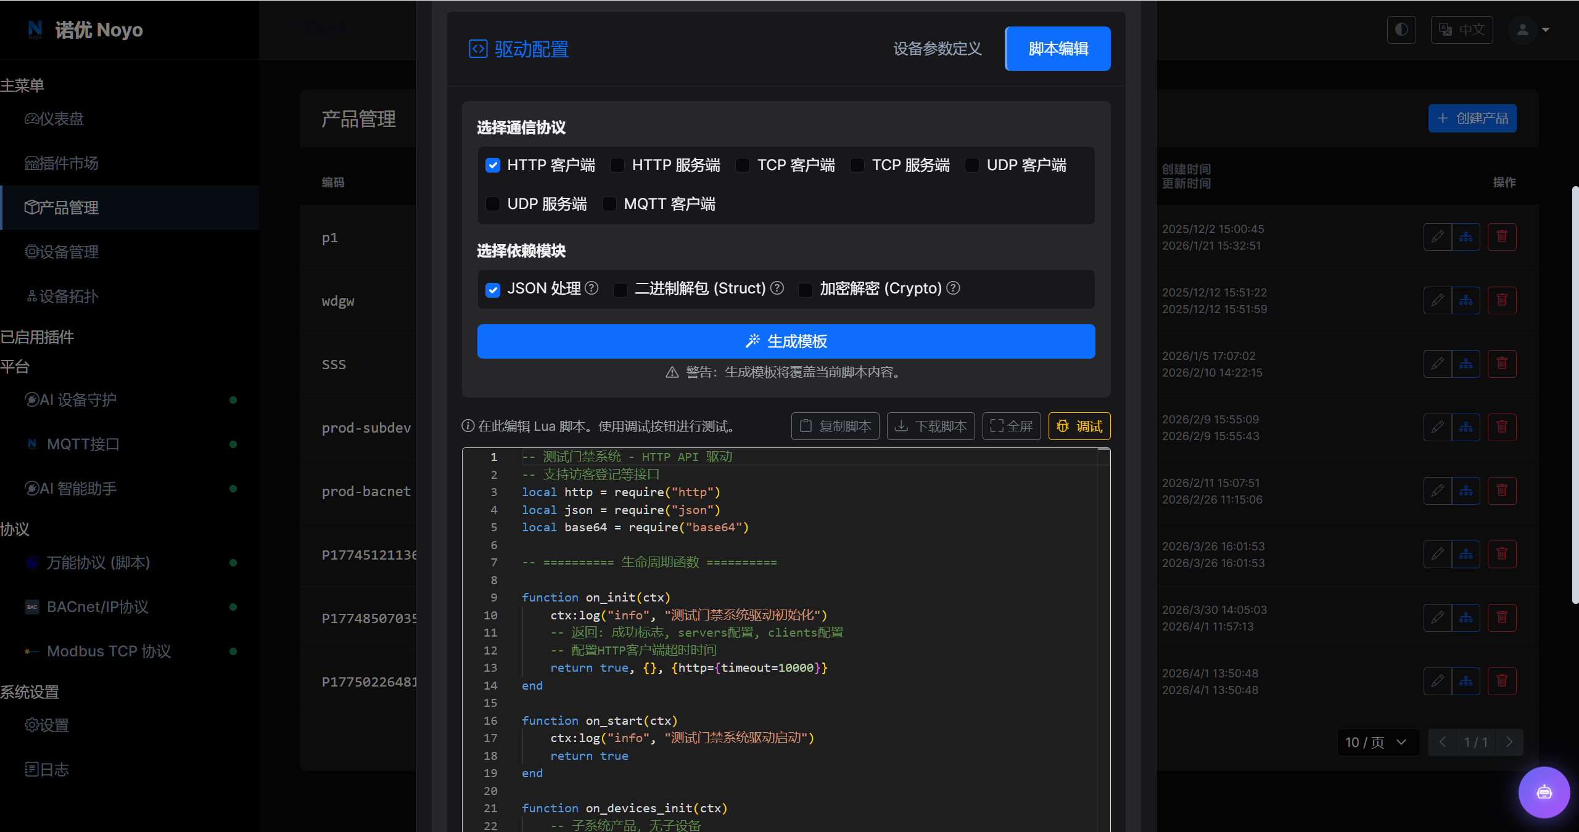This screenshot has width=1579, height=832.
Task: Start the 调试 debug button
Action: coord(1079,426)
